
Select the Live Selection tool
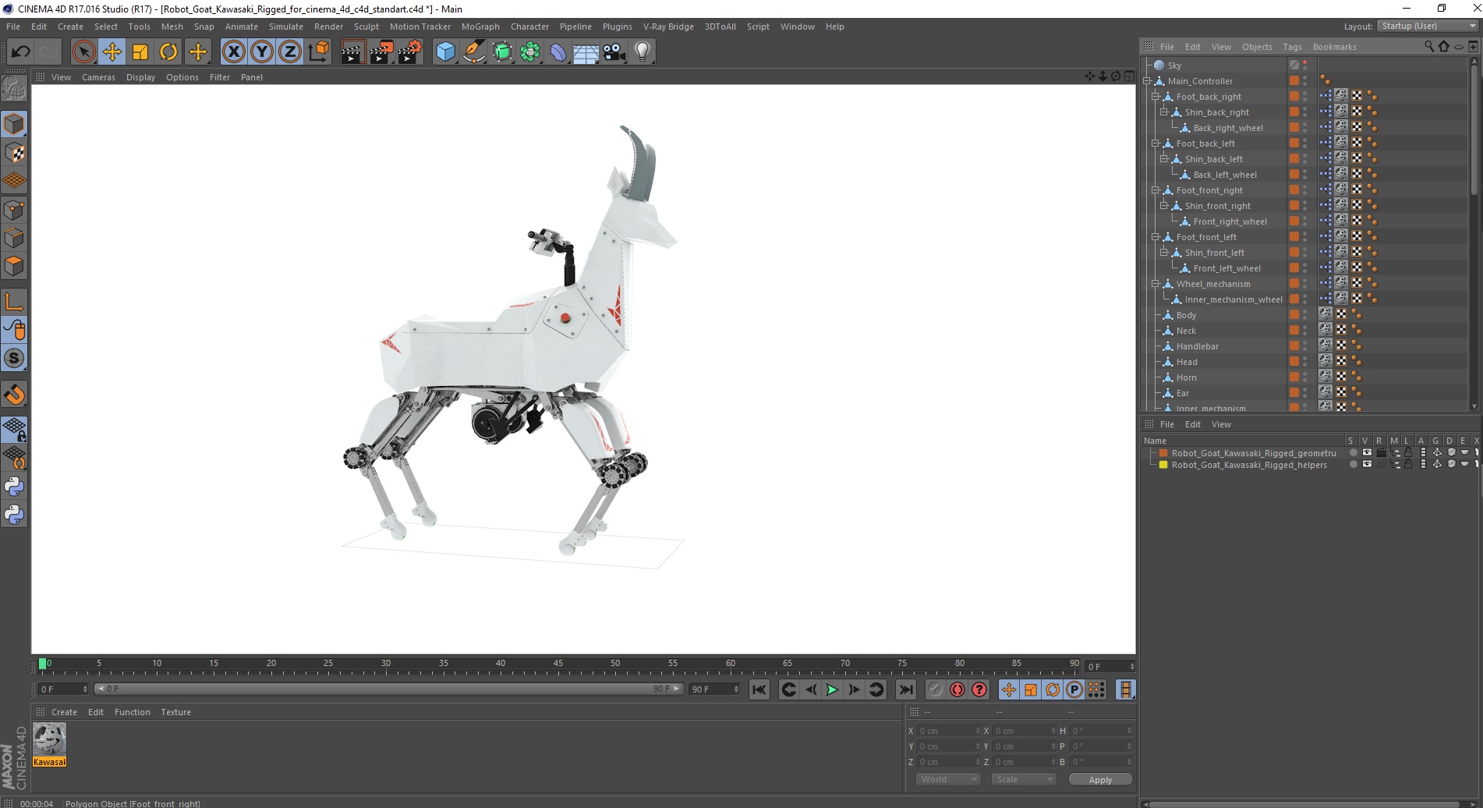point(83,52)
